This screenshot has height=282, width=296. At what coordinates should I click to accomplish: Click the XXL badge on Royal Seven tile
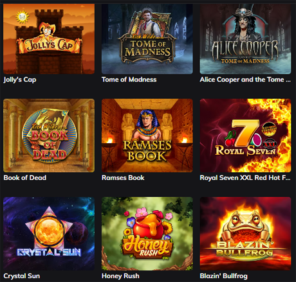point(270,144)
